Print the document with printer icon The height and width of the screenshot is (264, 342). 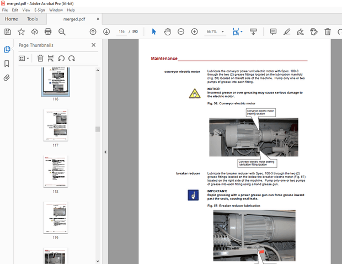[x=48, y=31]
